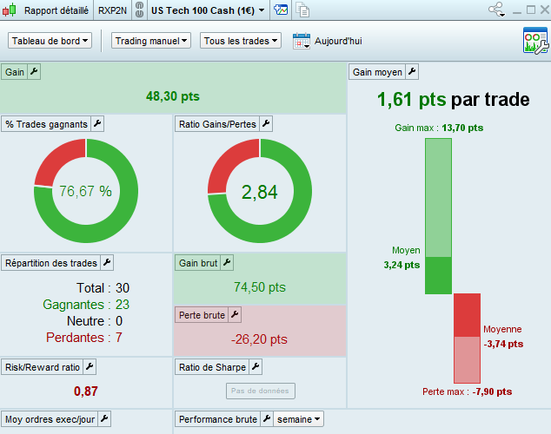Click the wrench next to % Trades gagnants
551x434 pixels.
pyautogui.click(x=97, y=124)
